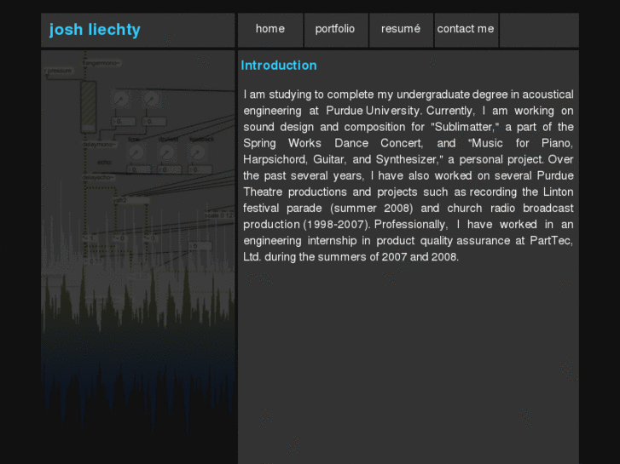Click the josh liechty site title
The height and width of the screenshot is (464, 620).
point(95,30)
